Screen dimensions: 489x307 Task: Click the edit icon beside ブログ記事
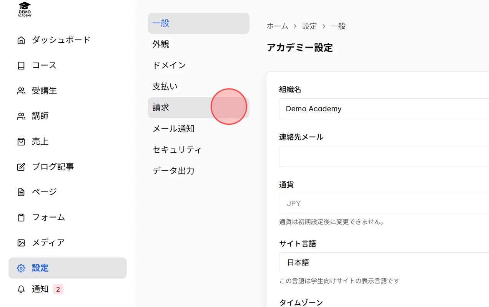point(21,167)
